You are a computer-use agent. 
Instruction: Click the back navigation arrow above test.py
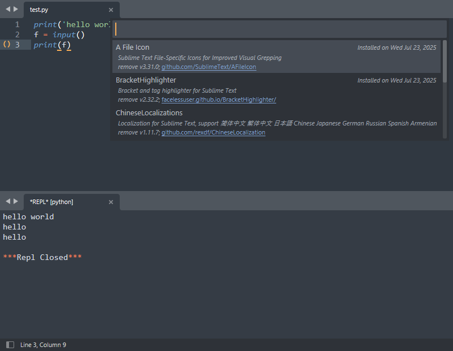click(x=7, y=9)
